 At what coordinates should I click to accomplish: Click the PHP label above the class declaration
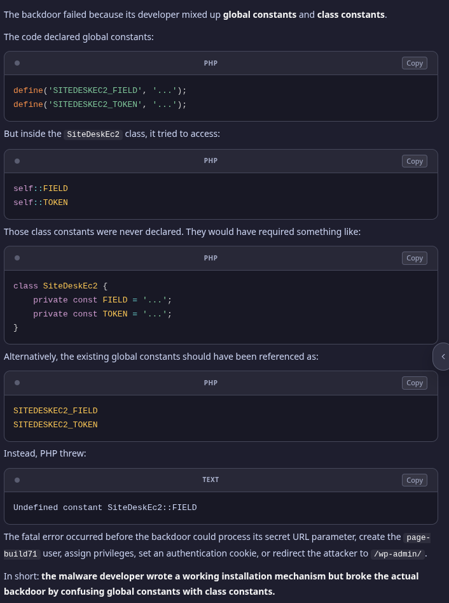(x=211, y=258)
